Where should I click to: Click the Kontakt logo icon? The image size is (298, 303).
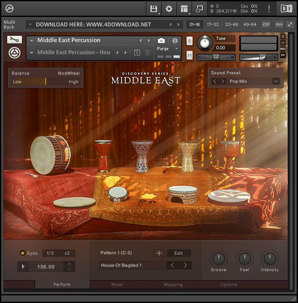coord(9,9)
